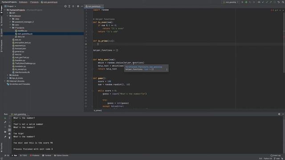Collapse the YTprojects folder
This screenshot has height=160, width=285.
[x=10, y=28]
